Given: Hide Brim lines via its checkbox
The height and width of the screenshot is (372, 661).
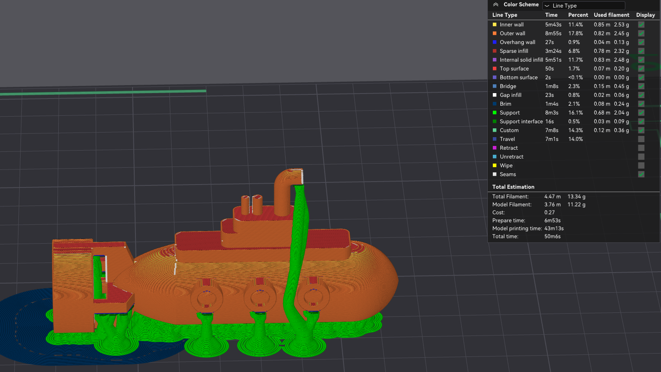Looking at the screenshot, I should click(x=641, y=104).
